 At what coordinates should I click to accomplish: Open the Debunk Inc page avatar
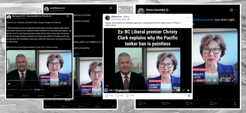[x=107, y=18]
